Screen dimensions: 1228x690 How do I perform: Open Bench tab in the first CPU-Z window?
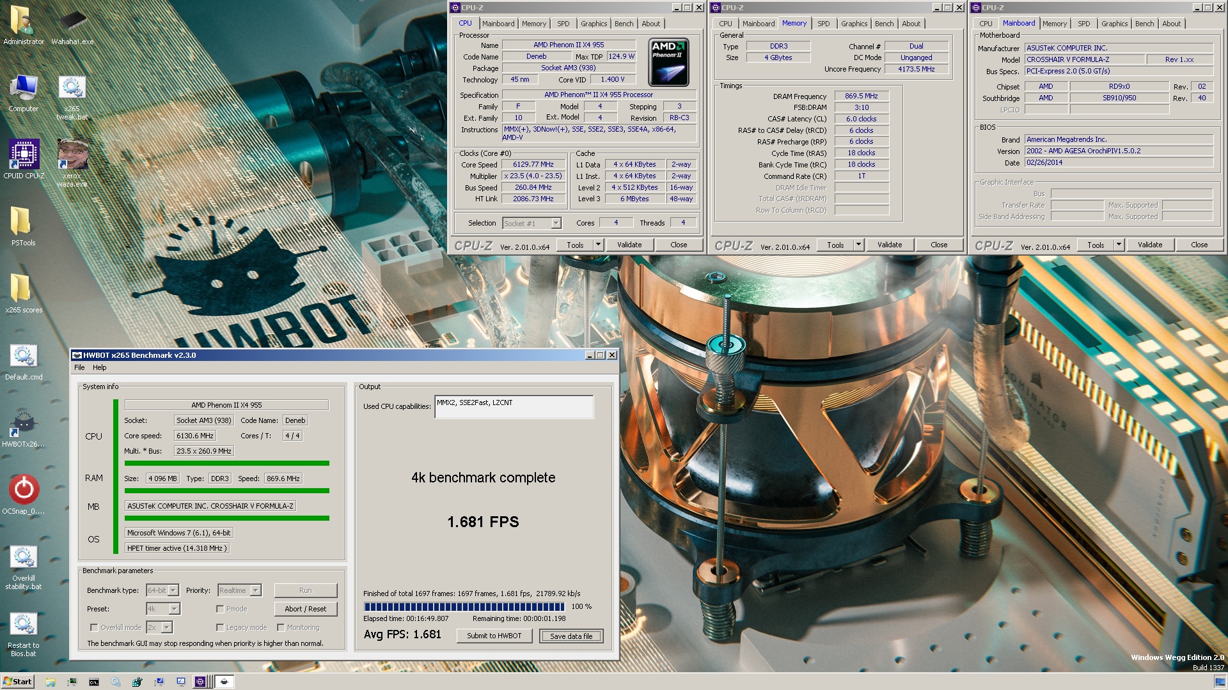(x=624, y=24)
